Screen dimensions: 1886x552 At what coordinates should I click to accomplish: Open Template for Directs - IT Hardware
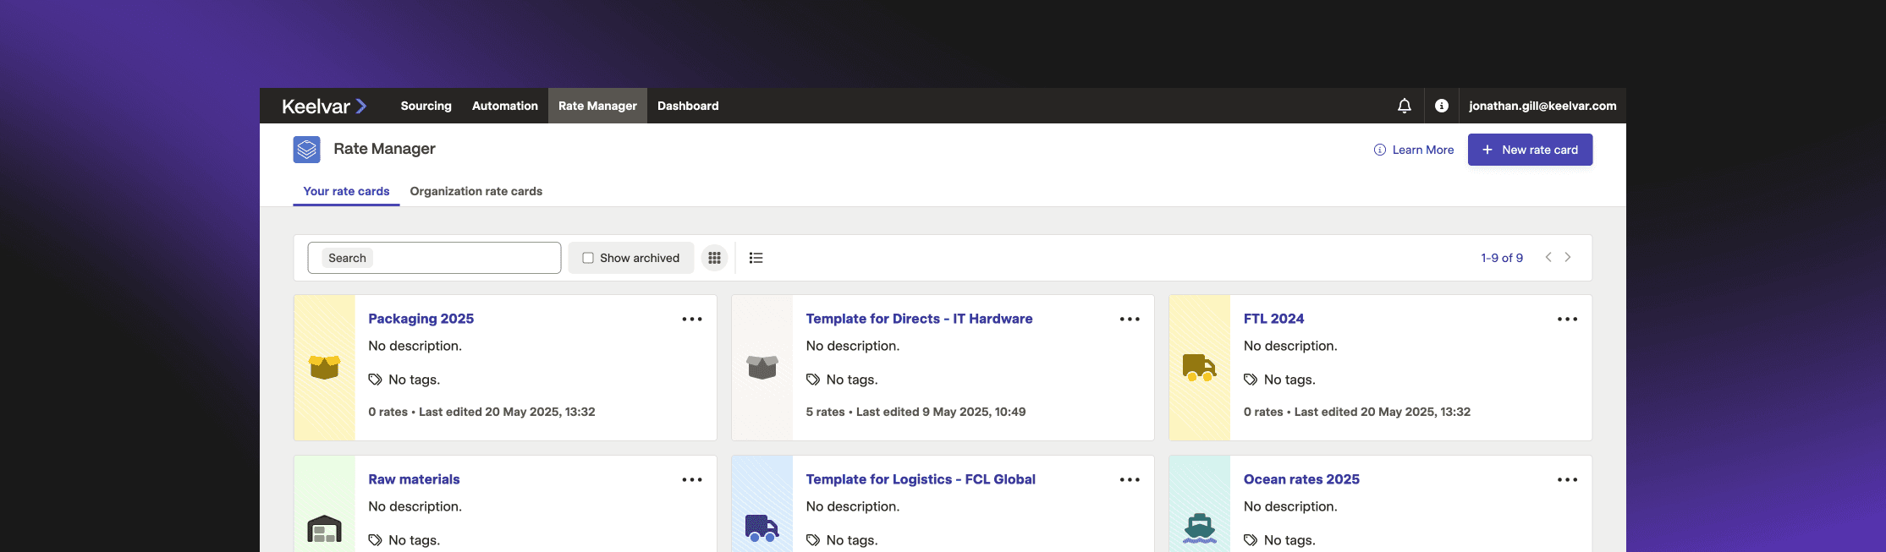919,319
